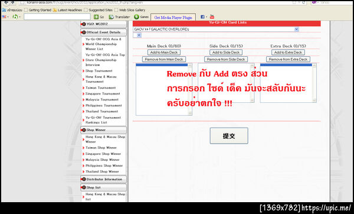Click the YouTube toolbar icon
Screen dimensions: 354x214
coord(212,17)
